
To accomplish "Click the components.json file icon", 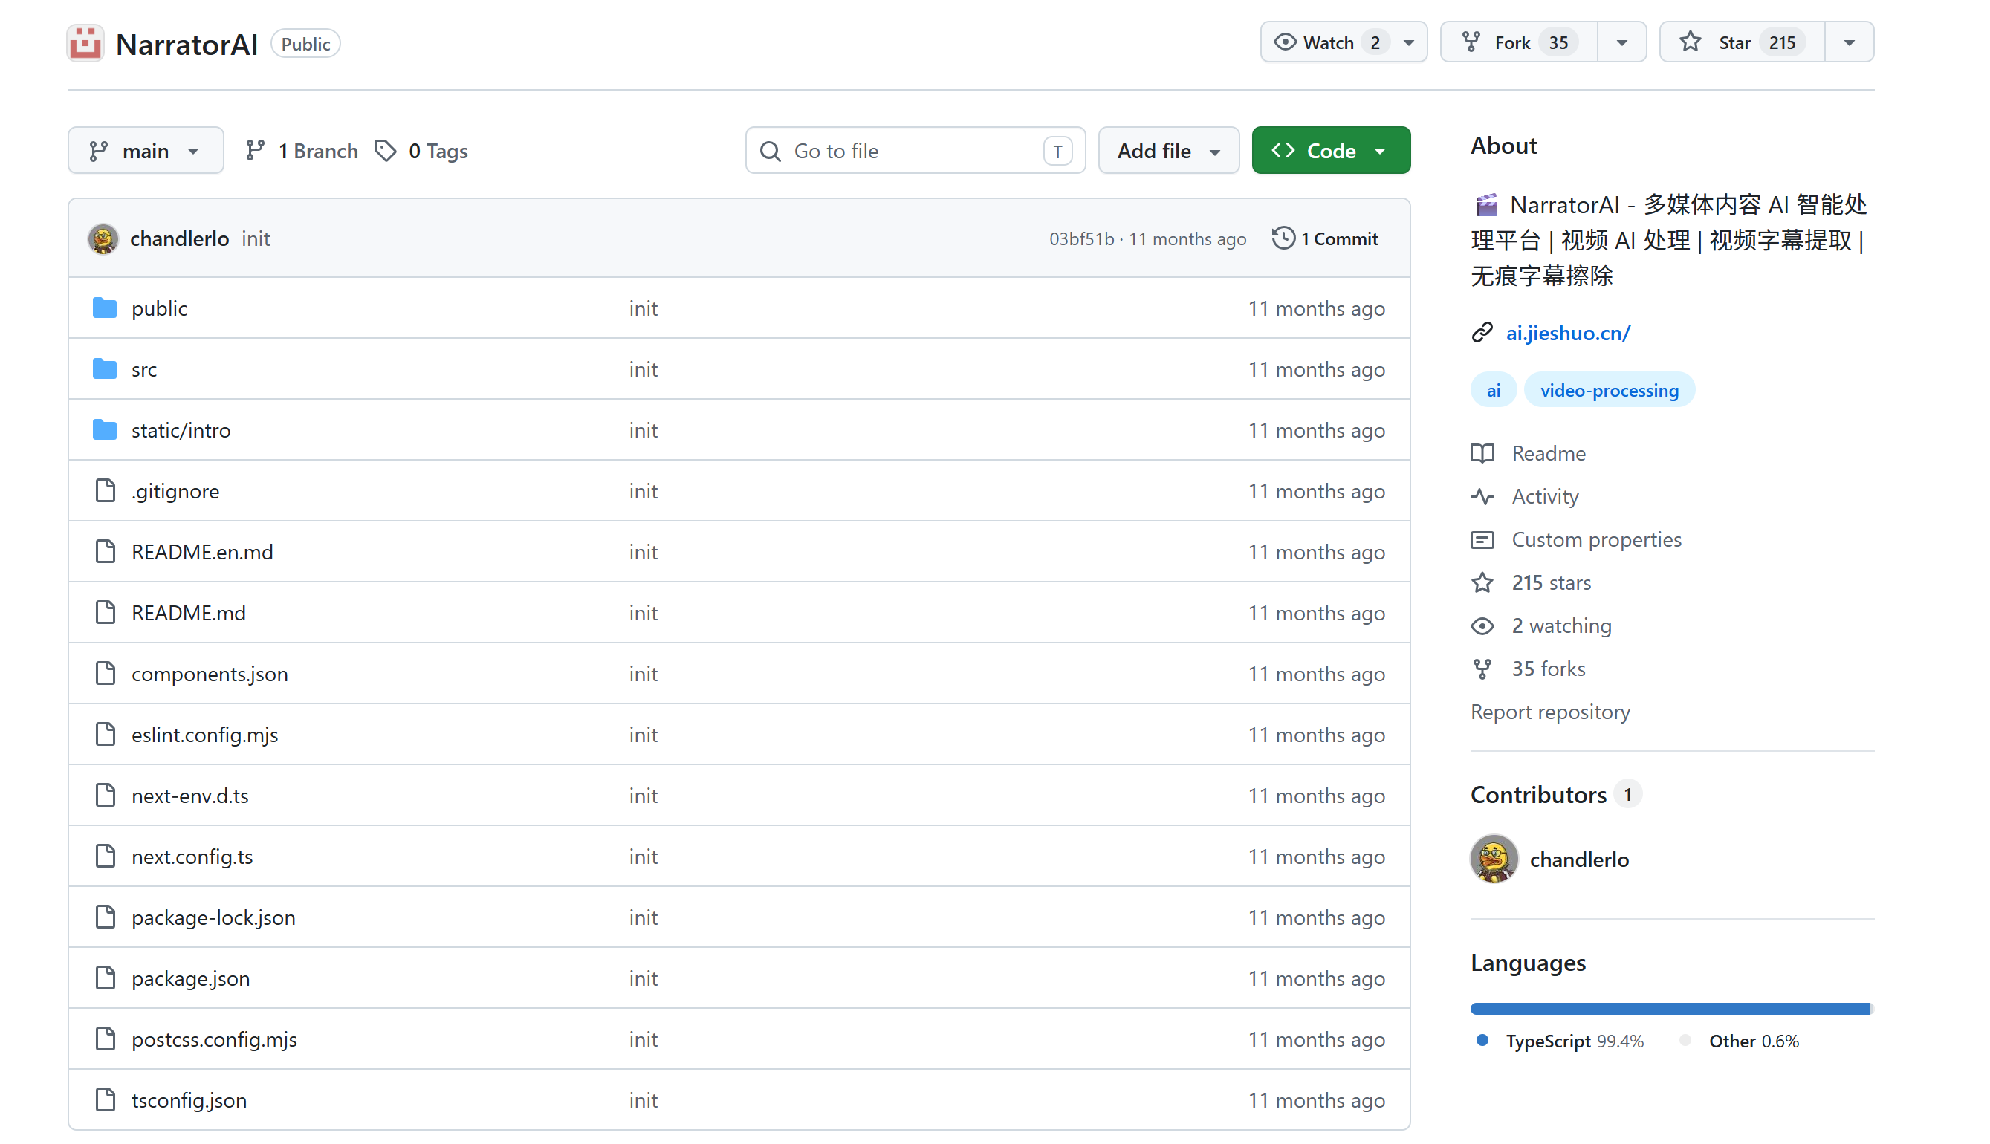I will click(x=106, y=673).
